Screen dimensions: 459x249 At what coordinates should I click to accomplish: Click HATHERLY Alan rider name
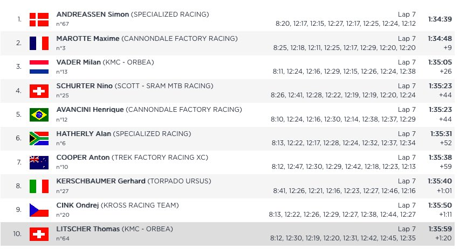tap(84, 134)
